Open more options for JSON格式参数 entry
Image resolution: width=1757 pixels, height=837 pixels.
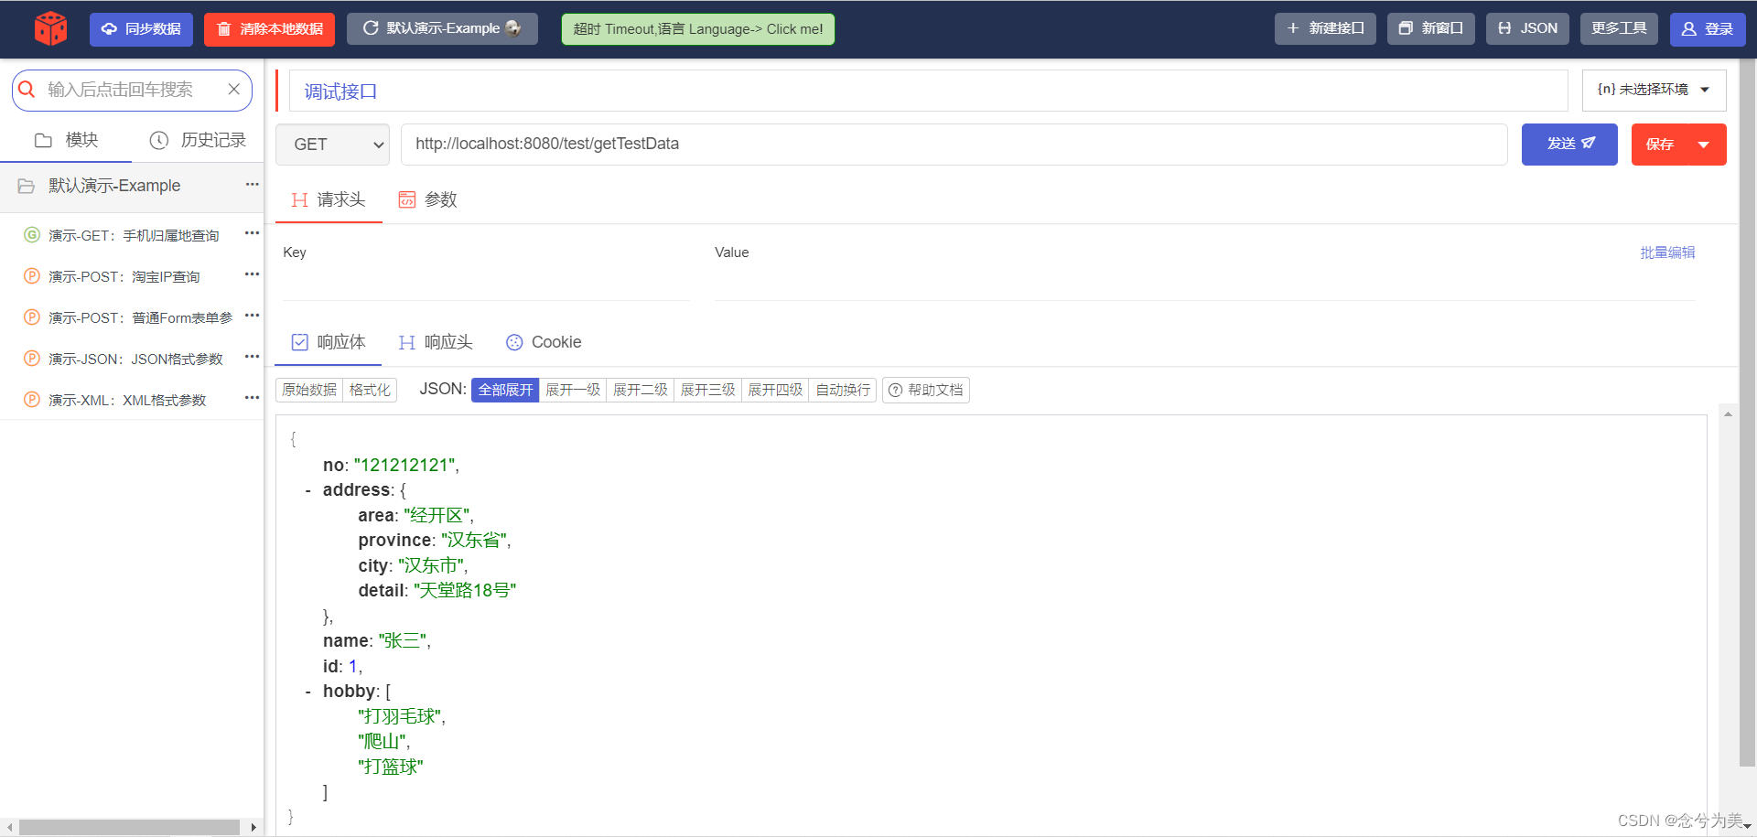pyautogui.click(x=253, y=357)
